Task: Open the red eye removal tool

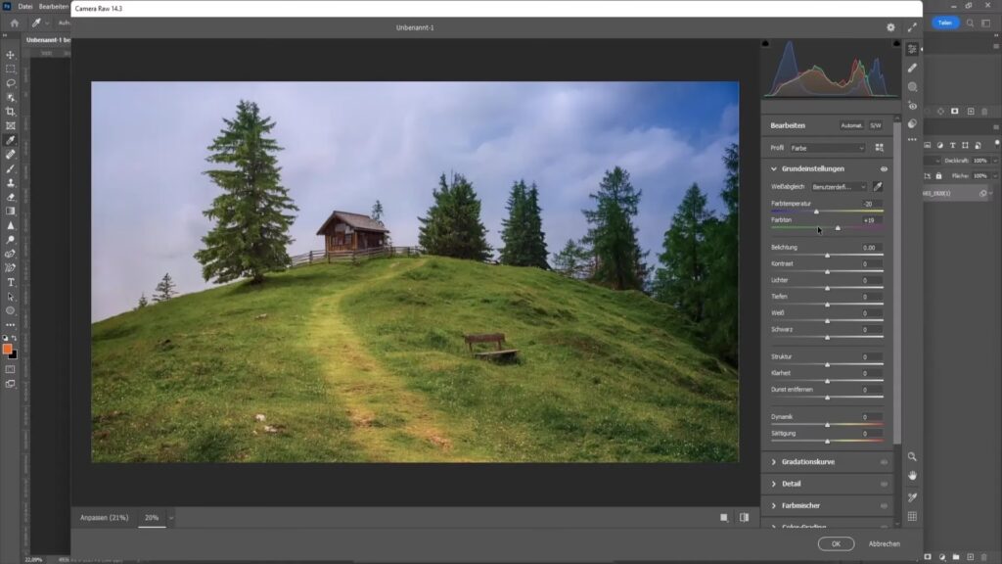Action: pyautogui.click(x=912, y=106)
